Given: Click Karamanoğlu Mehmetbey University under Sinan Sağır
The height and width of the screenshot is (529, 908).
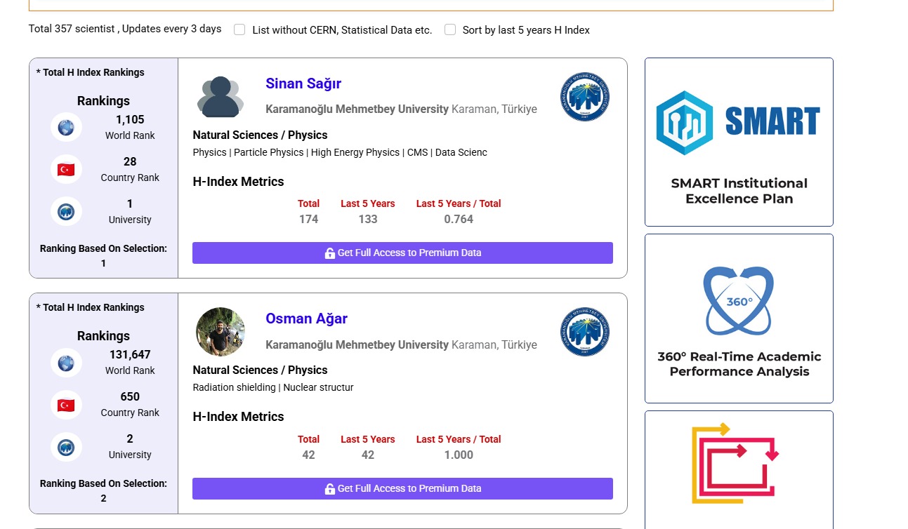Looking at the screenshot, I should click(x=357, y=109).
